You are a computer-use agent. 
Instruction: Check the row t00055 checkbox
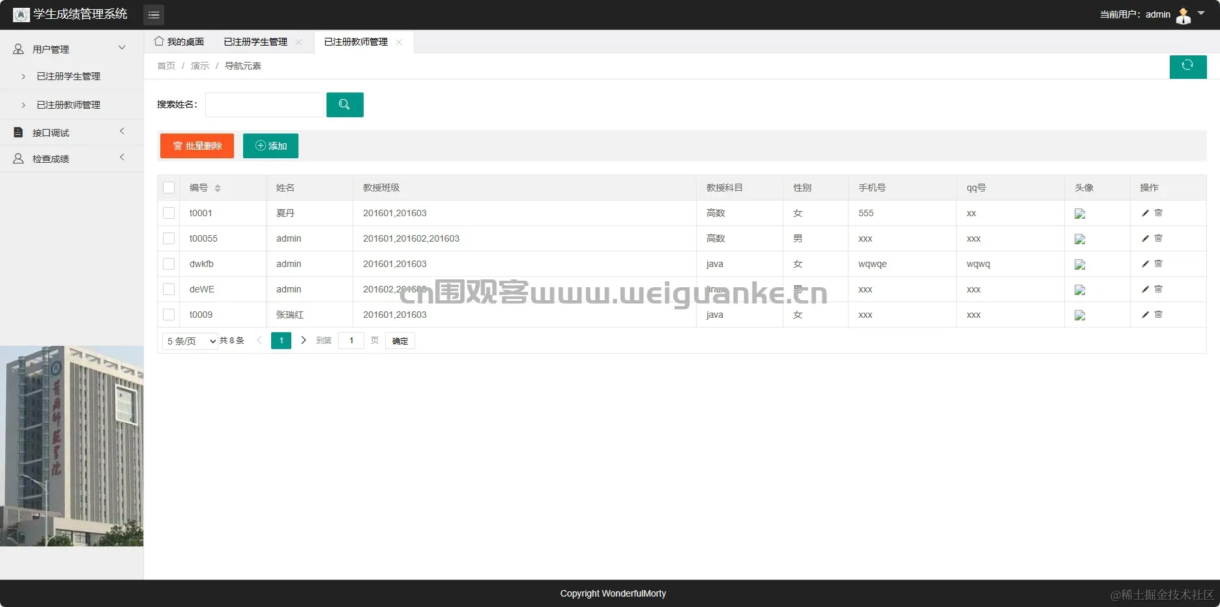tap(169, 238)
